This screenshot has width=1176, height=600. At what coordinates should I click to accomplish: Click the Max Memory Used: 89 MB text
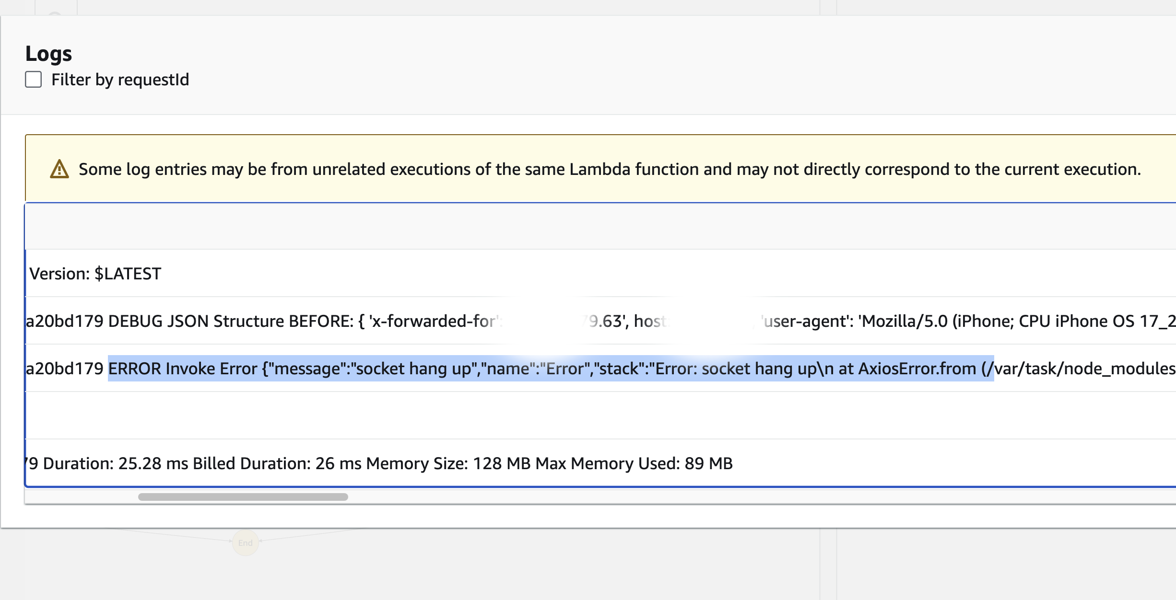point(634,463)
